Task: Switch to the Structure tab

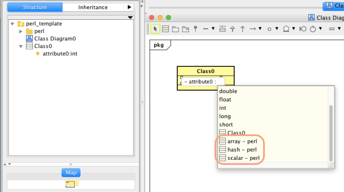Action: click(x=35, y=7)
